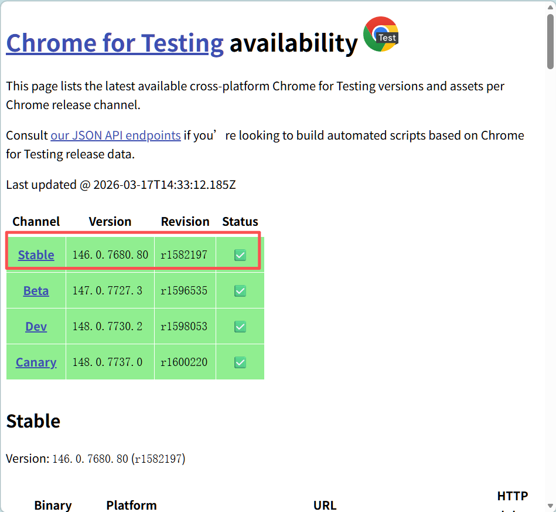Click the Channel column header

[36, 222]
